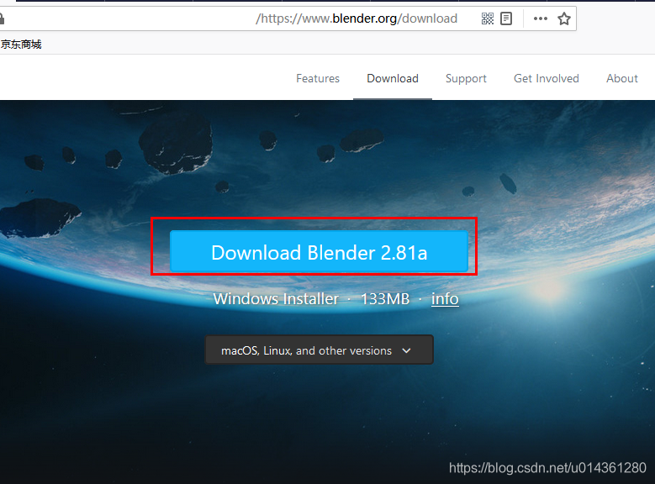Click Download Blender 2.81a button
Image resolution: width=655 pixels, height=484 pixels.
[319, 251]
